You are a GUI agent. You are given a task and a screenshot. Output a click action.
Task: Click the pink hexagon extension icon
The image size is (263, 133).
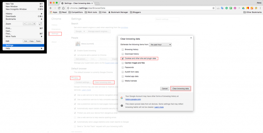click(235, 8)
